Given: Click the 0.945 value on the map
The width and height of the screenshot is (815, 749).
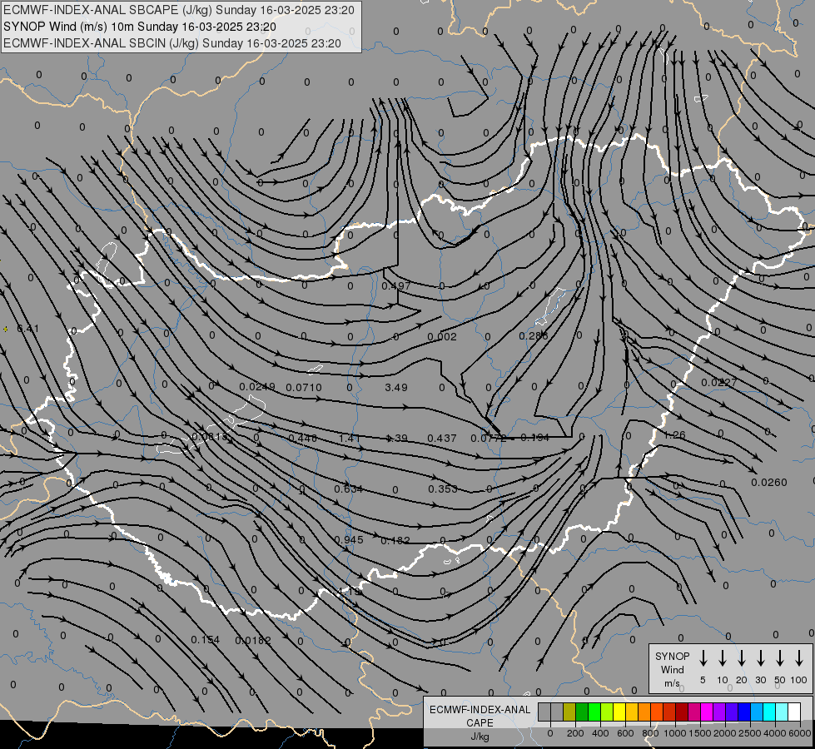Looking at the screenshot, I should [348, 539].
